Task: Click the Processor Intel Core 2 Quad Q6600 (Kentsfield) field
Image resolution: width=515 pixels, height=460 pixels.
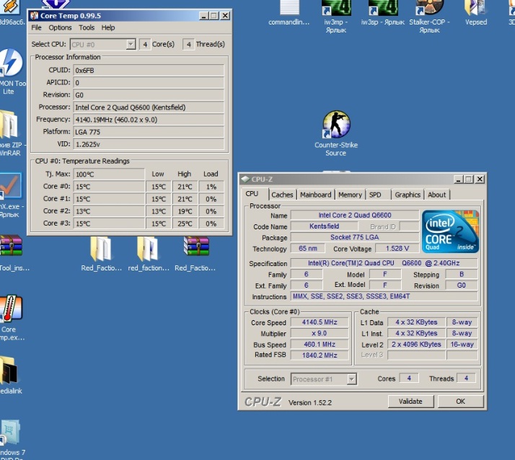Action: pos(149,107)
